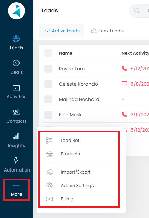This screenshot has width=149, height=218.
Task: Tick the checkbox for Royce Tom
Action: point(48,69)
